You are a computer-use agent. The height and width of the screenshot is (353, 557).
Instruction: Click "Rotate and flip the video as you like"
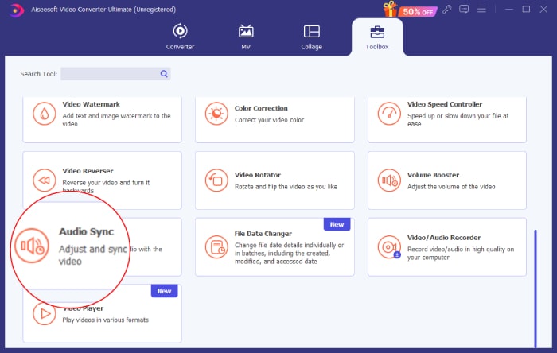point(286,187)
